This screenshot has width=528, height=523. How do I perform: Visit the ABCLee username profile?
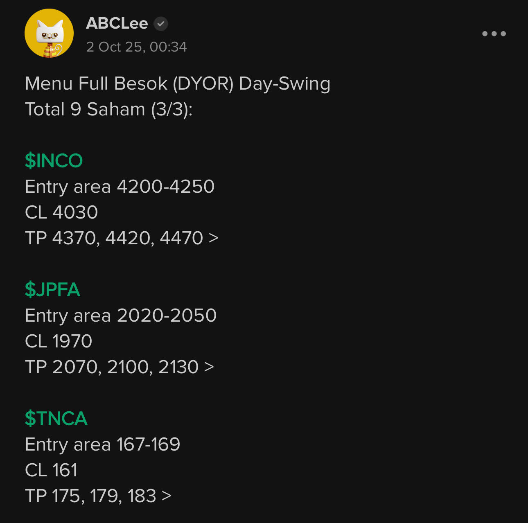pos(117,24)
